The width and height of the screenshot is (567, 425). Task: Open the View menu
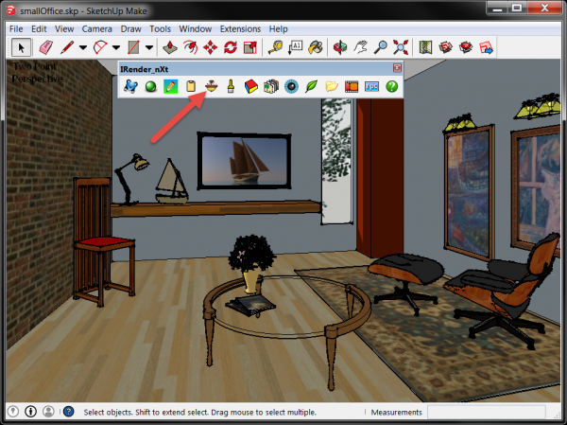tap(64, 29)
